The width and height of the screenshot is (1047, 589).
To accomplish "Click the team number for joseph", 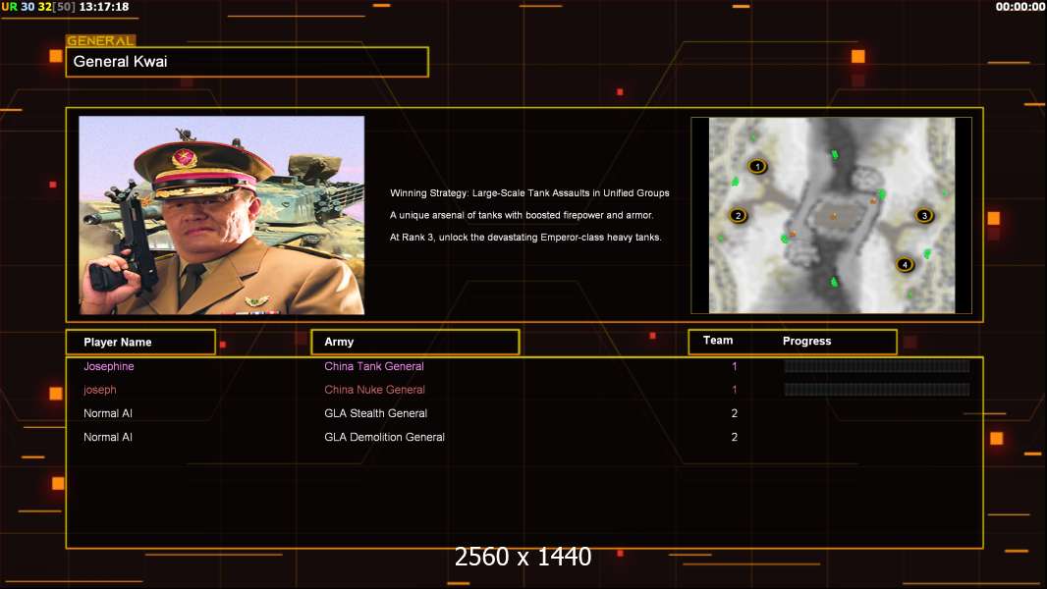I will pos(735,390).
